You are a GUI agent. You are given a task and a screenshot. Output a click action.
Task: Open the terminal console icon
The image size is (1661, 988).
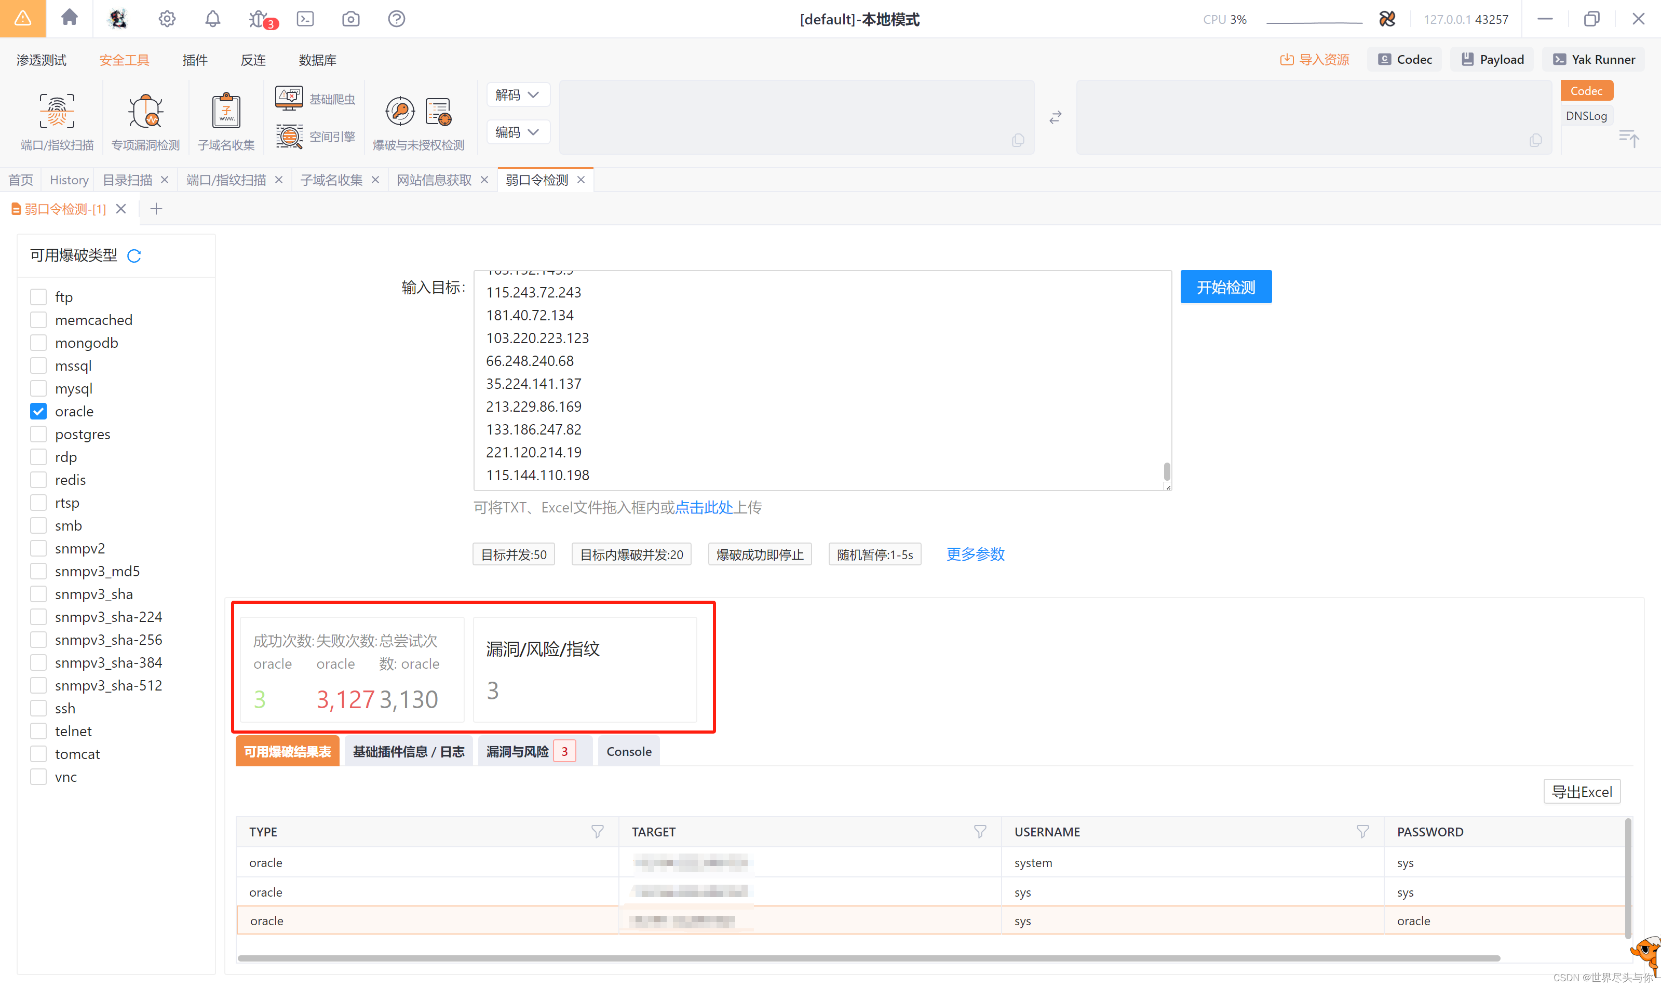coord(305,19)
